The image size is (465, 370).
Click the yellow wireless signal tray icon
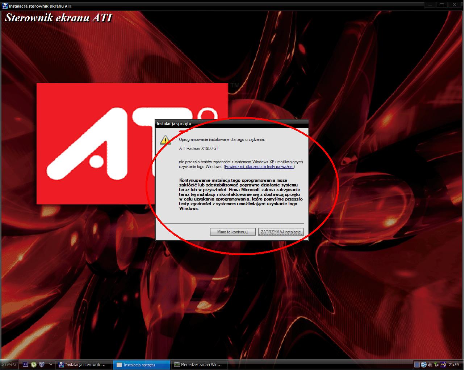tap(443, 365)
